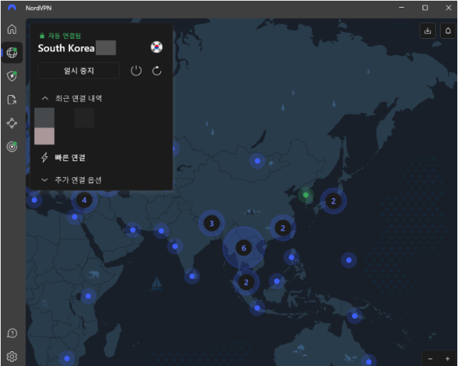Click the NordVPN logo in title bar
Image resolution: width=458 pixels, height=366 pixels.
(x=12, y=8)
